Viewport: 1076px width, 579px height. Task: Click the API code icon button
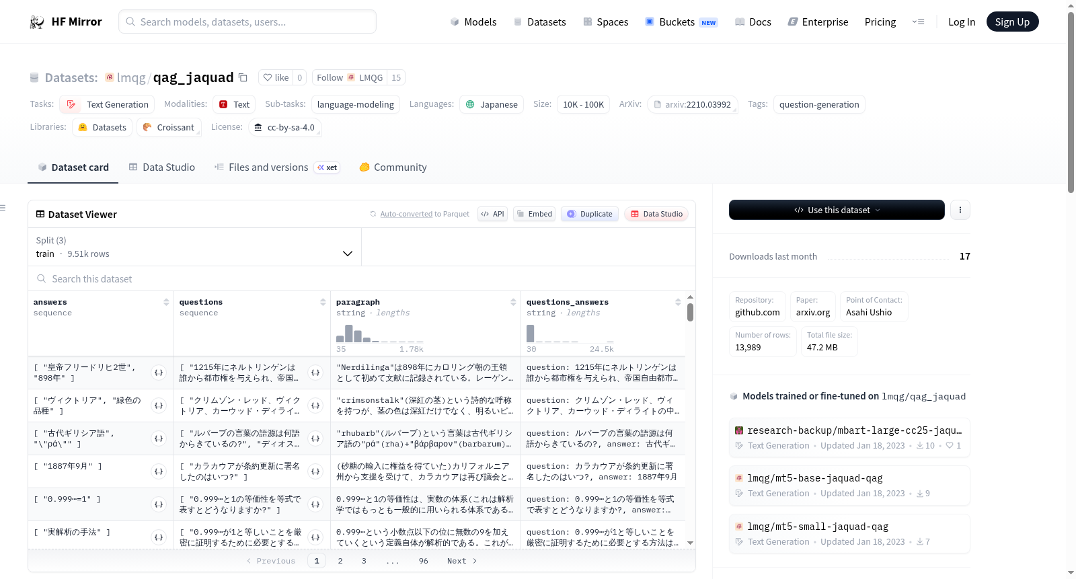(492, 214)
